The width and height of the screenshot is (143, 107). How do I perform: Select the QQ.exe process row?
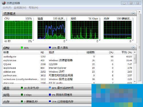pyautogui.click(x=68, y=64)
